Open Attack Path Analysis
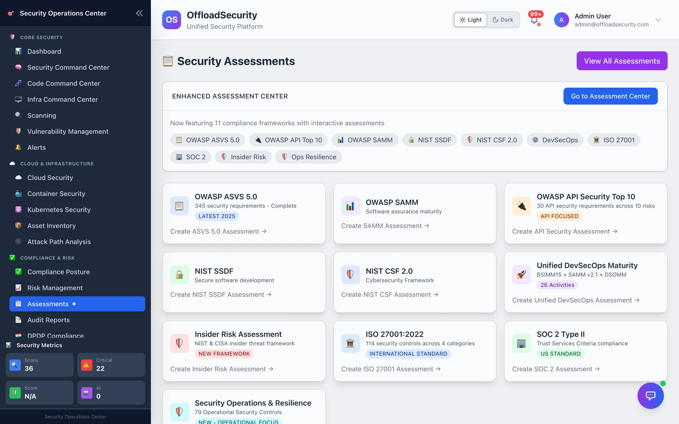The image size is (679, 424). coord(77,242)
